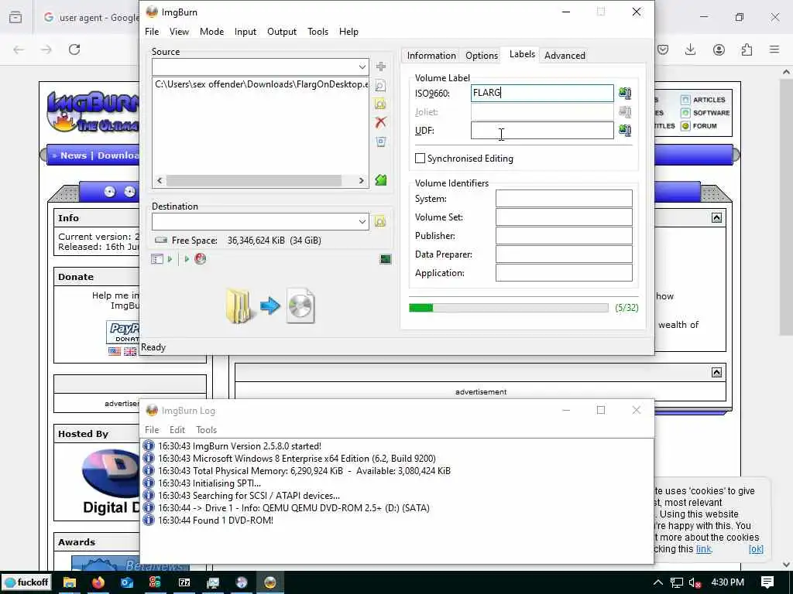
Task: Open ImgBurn File menu
Action: tap(152, 31)
